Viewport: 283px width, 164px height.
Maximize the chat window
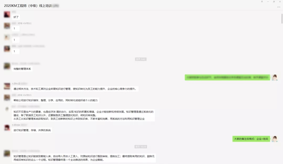(274, 2)
